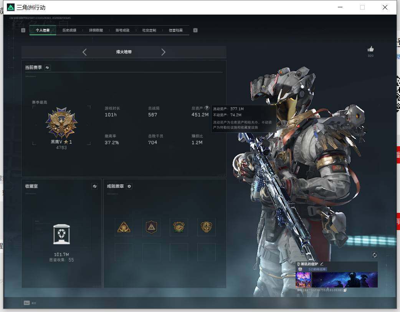
Task: Open the 收藏室 display case icon
Action: (61, 234)
